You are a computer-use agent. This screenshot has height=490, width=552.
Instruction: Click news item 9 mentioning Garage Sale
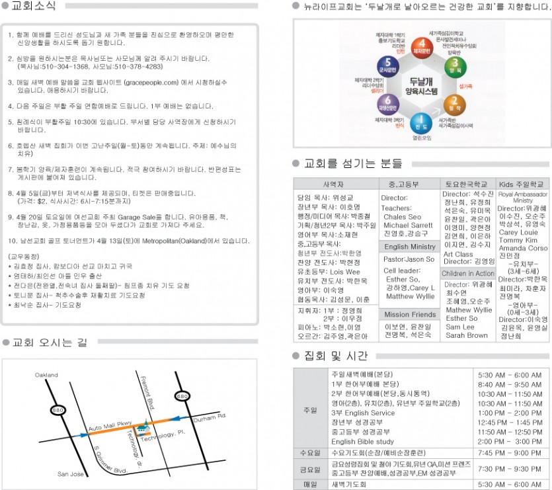pyautogui.click(x=118, y=221)
